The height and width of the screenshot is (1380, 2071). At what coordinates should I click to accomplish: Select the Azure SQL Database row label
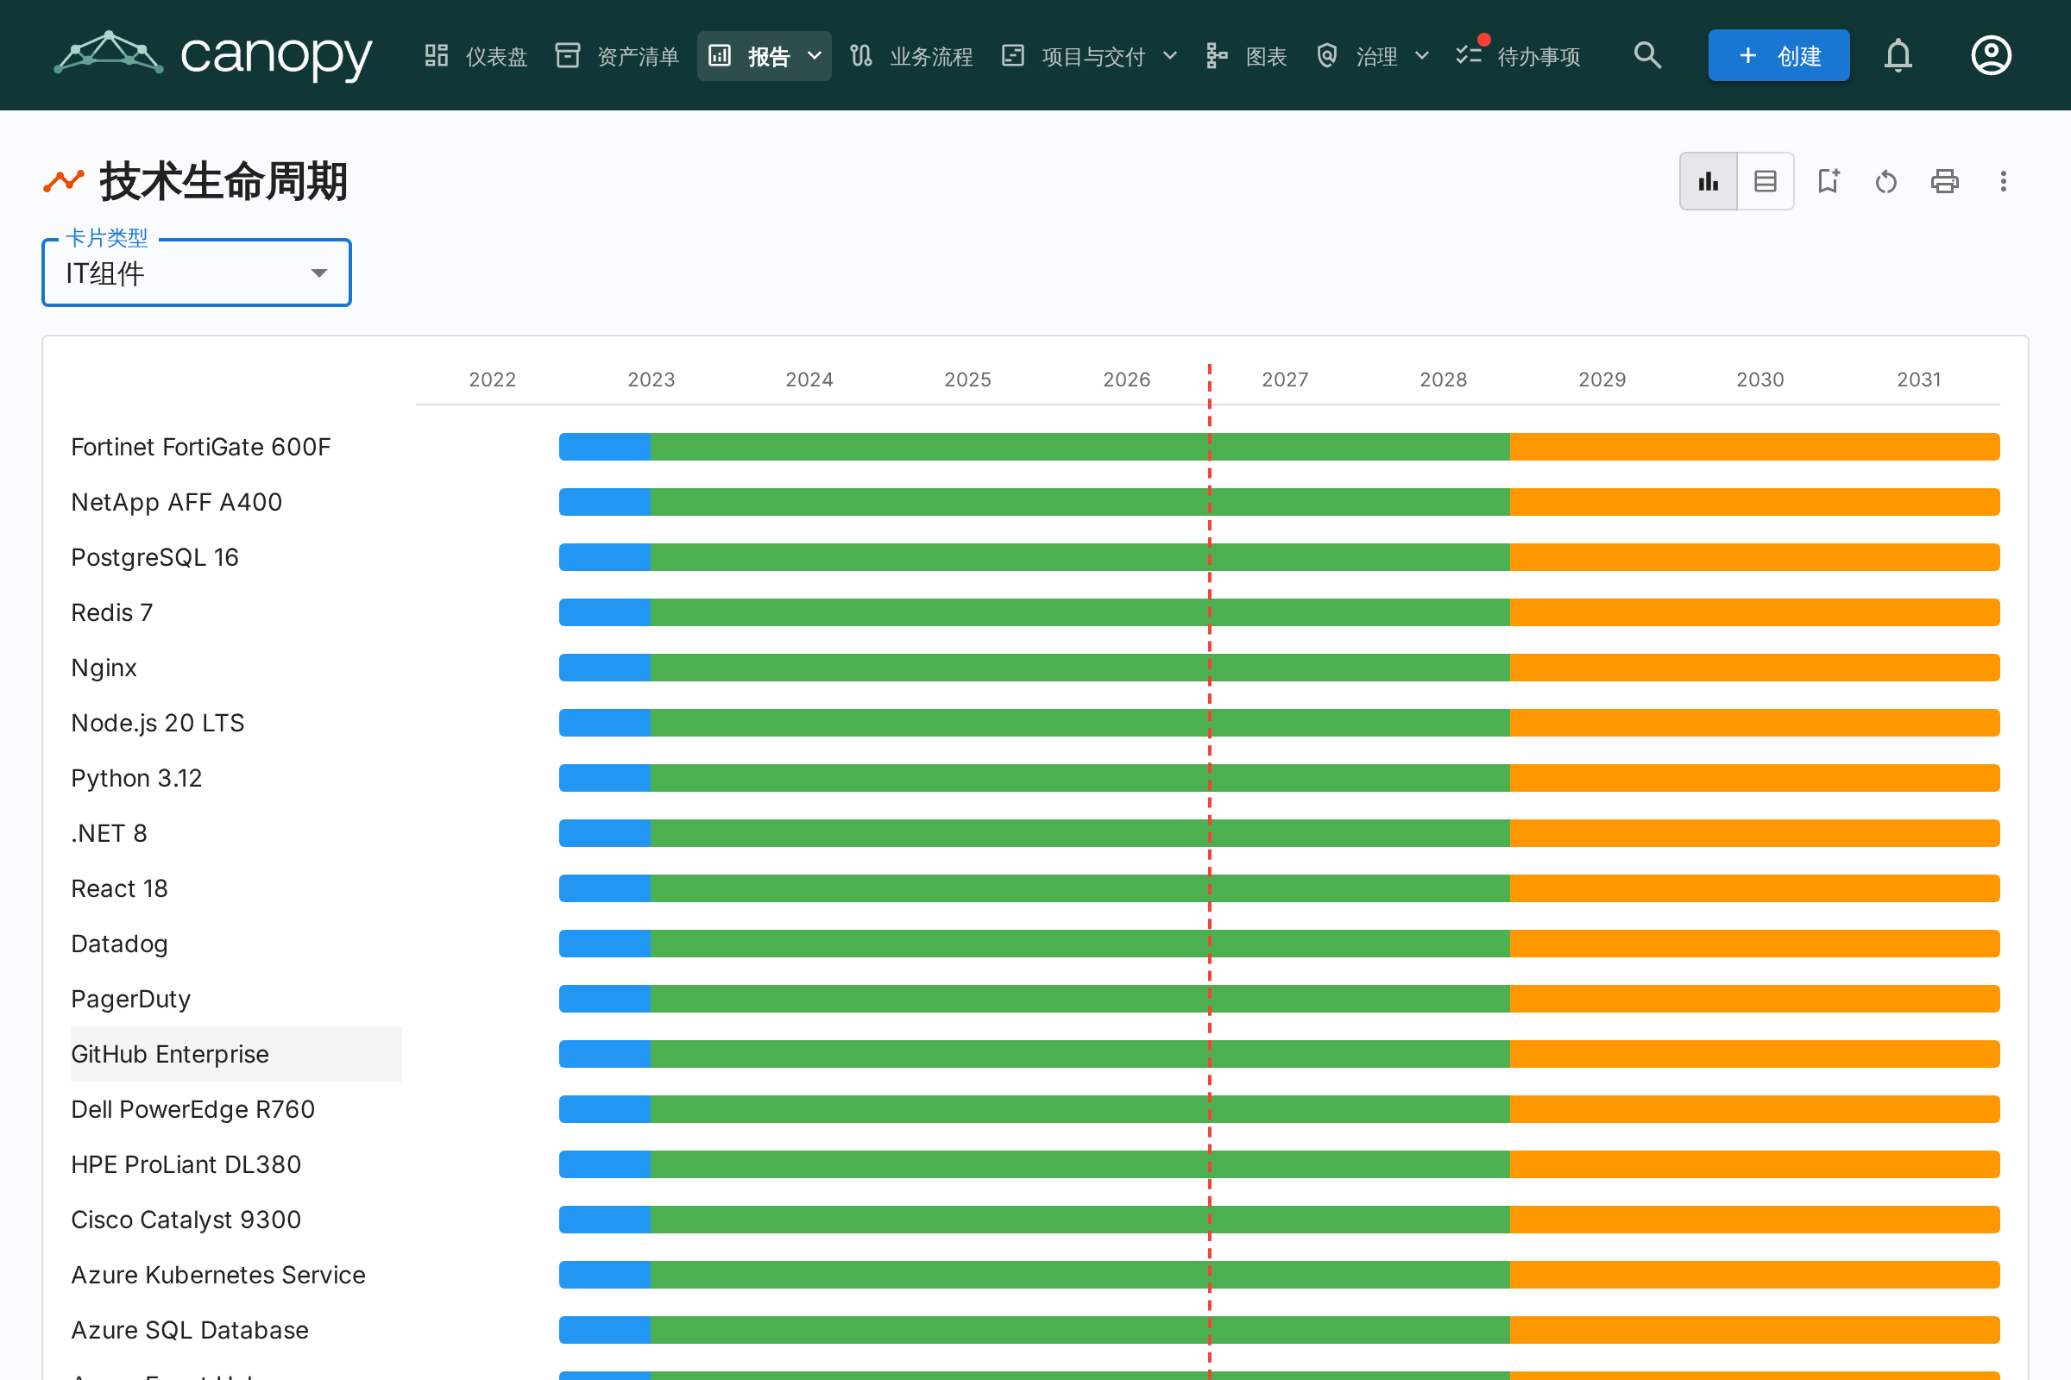coord(190,1330)
